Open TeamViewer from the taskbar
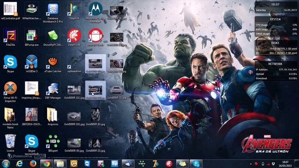This screenshot has height=168, width=299. click(x=87, y=164)
